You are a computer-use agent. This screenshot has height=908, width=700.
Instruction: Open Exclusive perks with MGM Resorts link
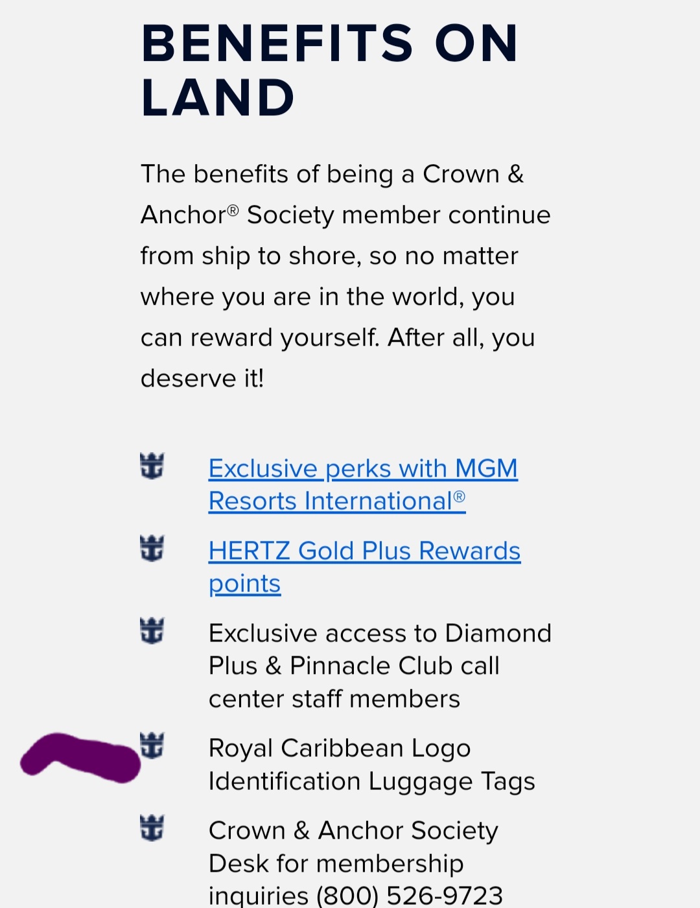click(x=363, y=484)
